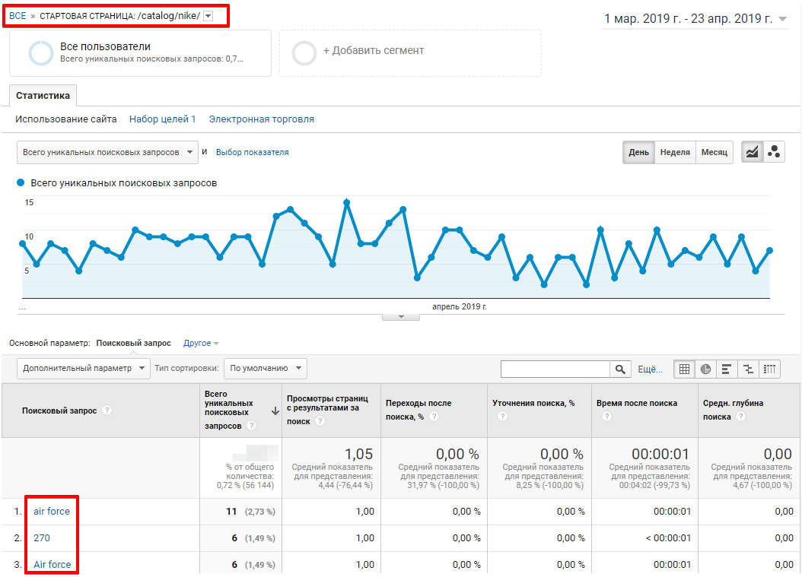Click the Добавить сегмент segment circle
This screenshot has height=577, width=802.
coord(304,53)
